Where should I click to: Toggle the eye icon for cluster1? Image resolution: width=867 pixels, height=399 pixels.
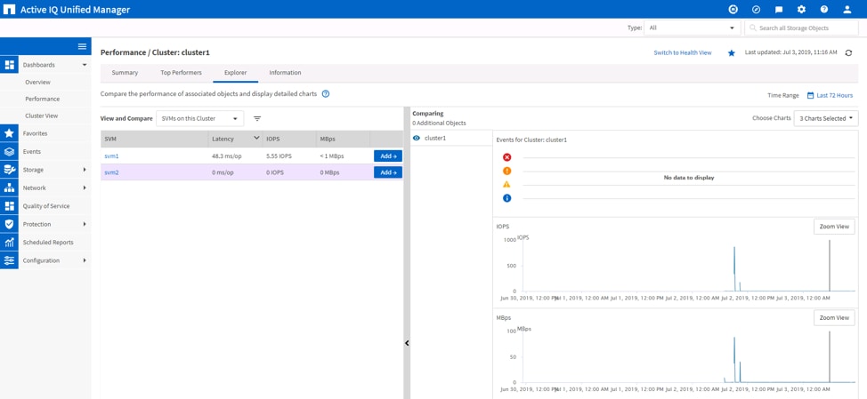coord(417,139)
